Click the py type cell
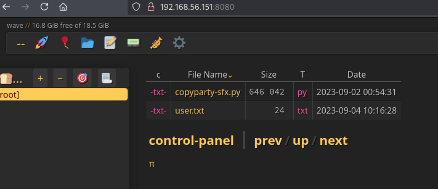The height and width of the screenshot is (189, 438). (x=302, y=92)
